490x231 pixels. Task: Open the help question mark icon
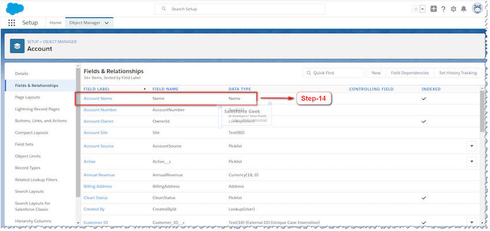443,9
